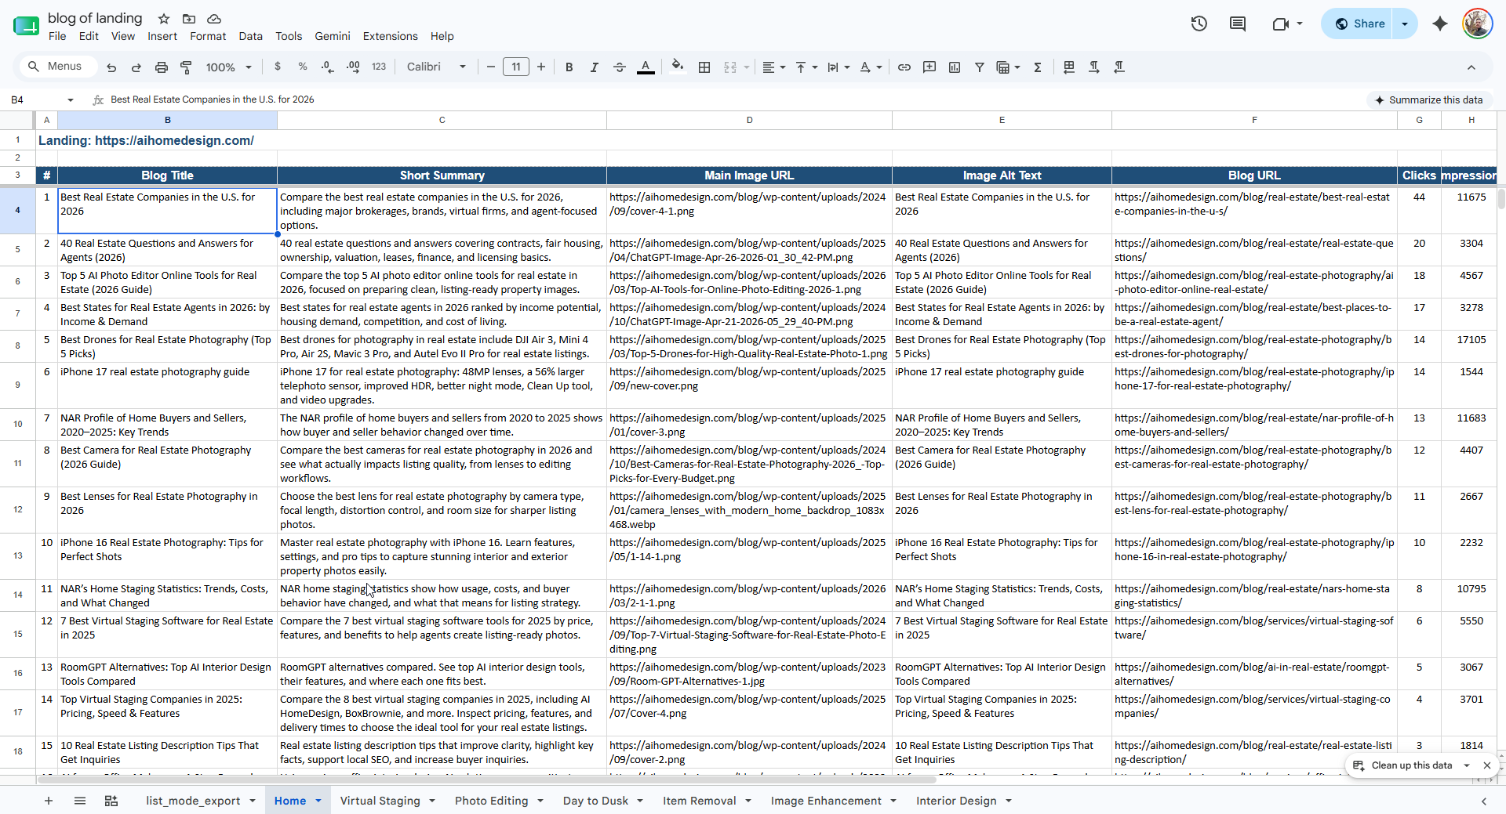
Task: Click Summarize this data button
Action: [1430, 99]
